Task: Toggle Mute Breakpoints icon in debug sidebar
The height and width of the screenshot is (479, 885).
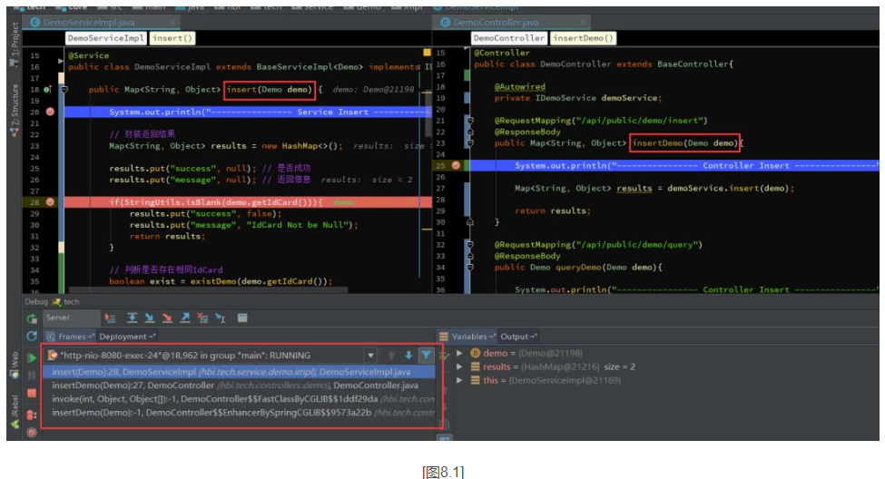Action: pyautogui.click(x=32, y=432)
